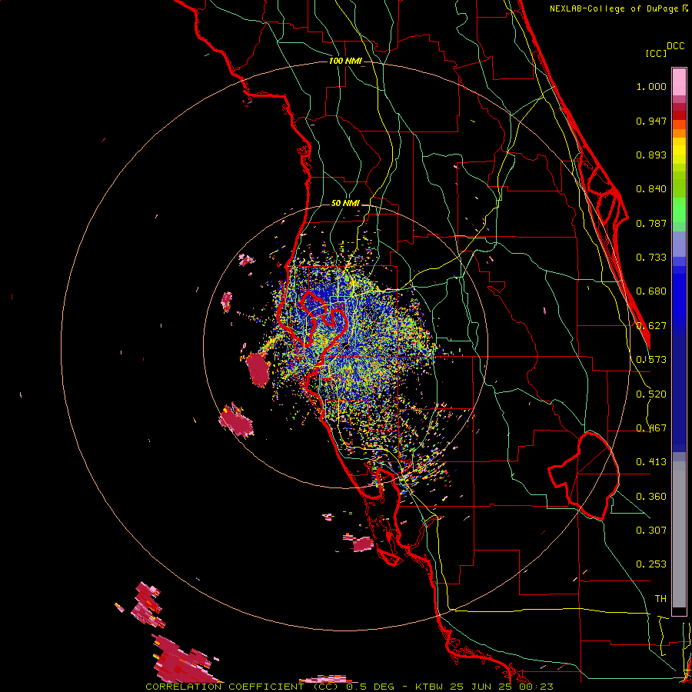Click the pink segment of the color bar
This screenshot has height=692, width=692.
pyautogui.click(x=679, y=82)
